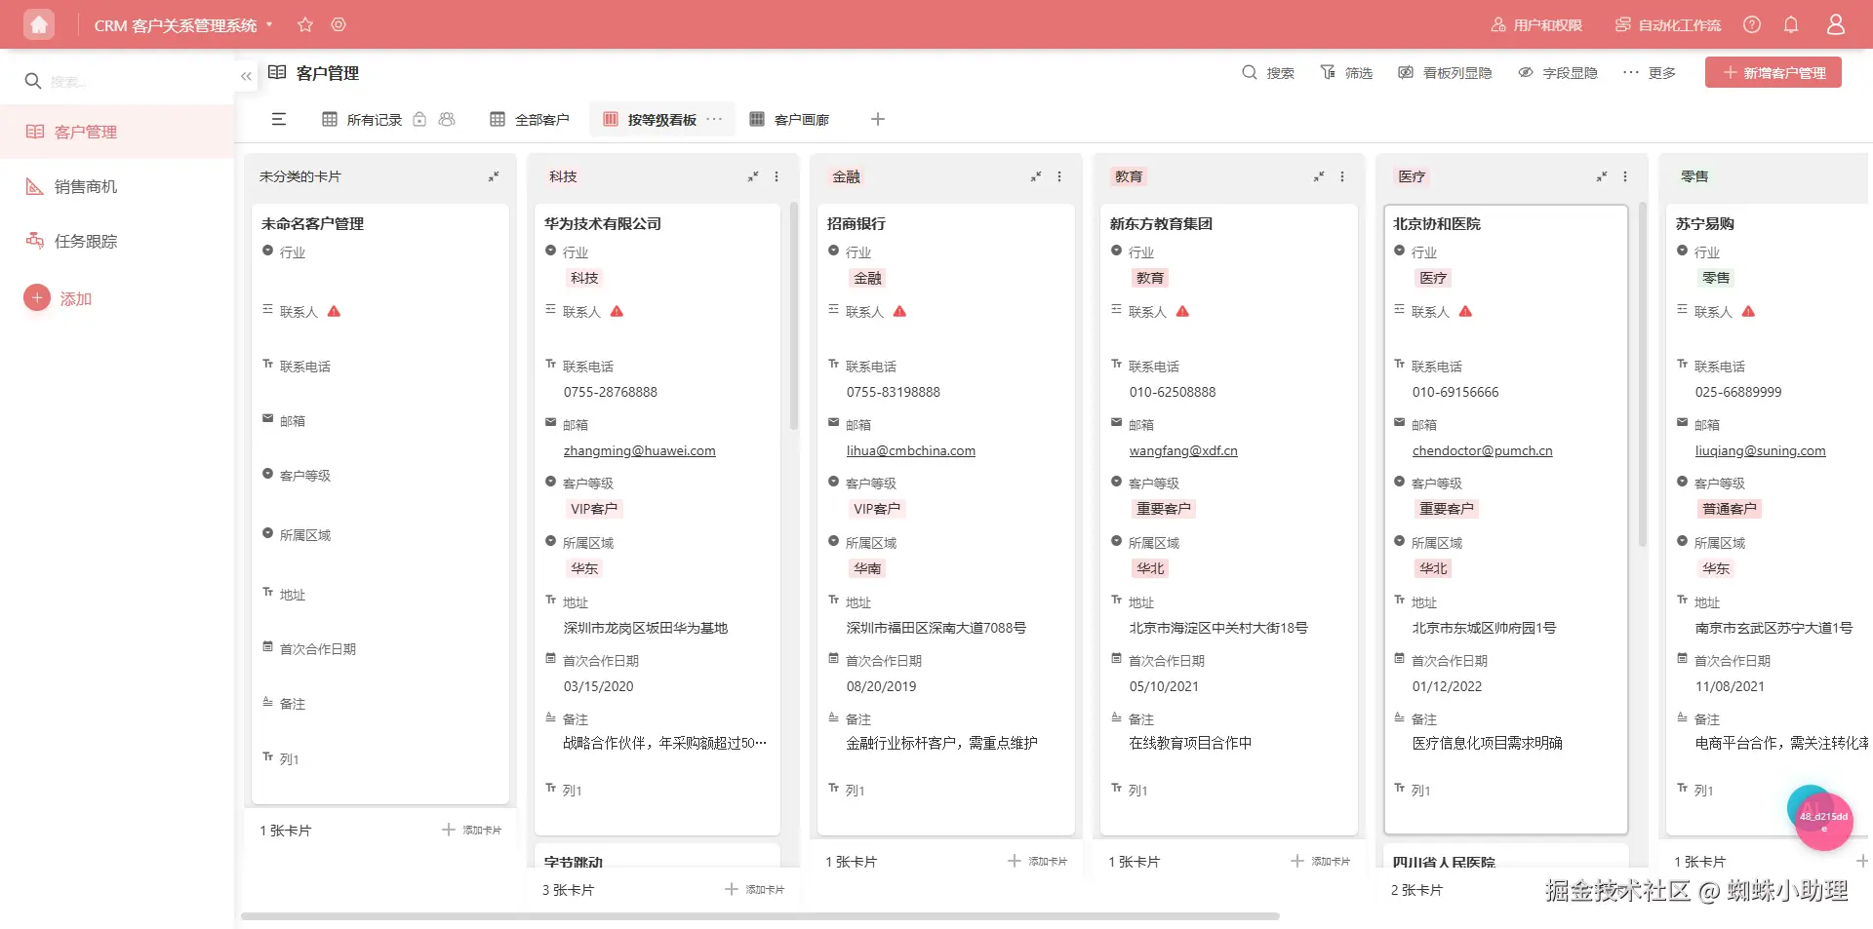Open the 新东方教育集团 card title
The image size is (1873, 929).
[x=1161, y=223]
